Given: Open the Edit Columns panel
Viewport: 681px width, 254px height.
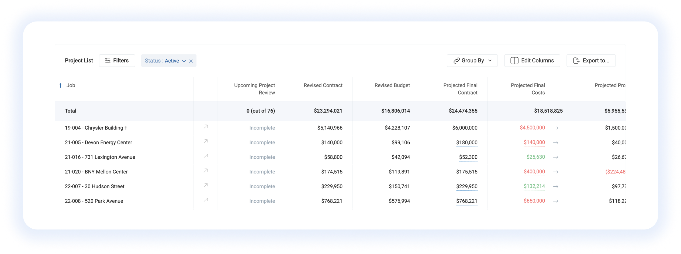Looking at the screenshot, I should (532, 61).
